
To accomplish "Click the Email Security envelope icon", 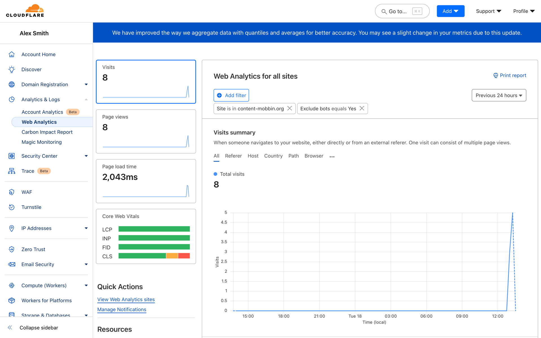I will click(12, 264).
